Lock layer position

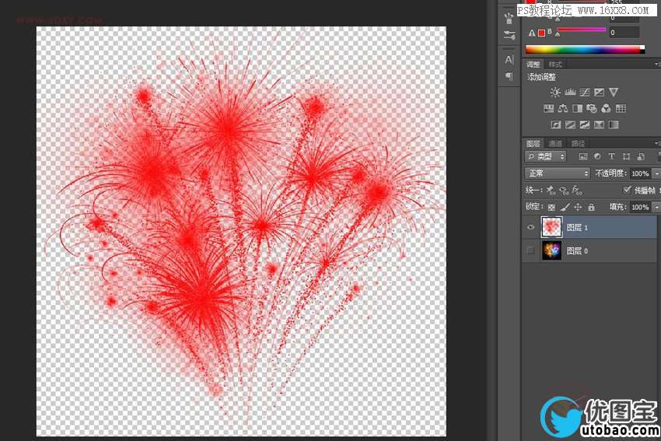tap(578, 207)
